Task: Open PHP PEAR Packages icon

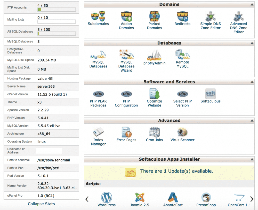Action: [x=98, y=94]
